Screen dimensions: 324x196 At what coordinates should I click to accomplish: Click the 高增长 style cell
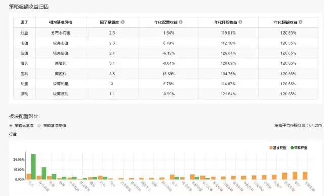61,63
